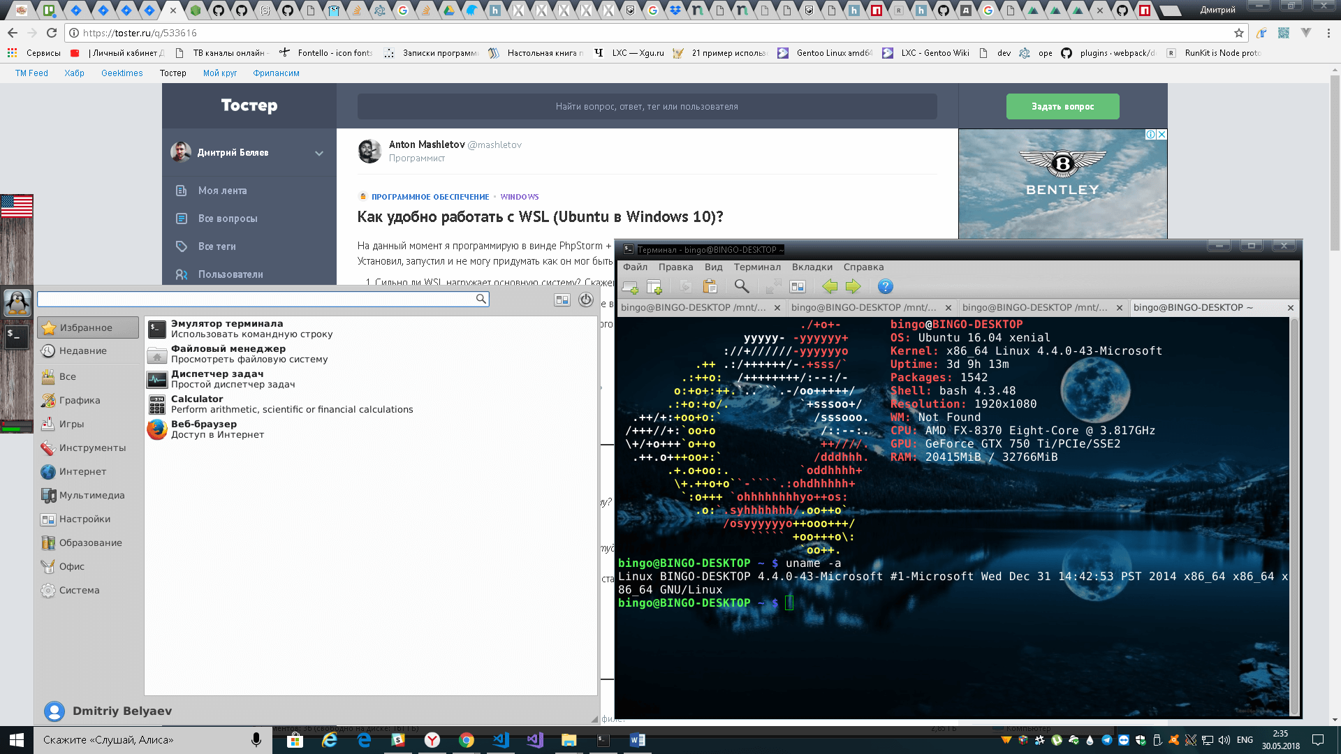Open a new tab in Terminal toolbar
Viewport: 1341px width, 754px height.
click(x=630, y=286)
